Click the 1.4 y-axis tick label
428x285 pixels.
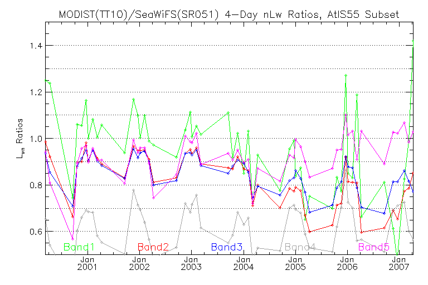tap(36, 46)
